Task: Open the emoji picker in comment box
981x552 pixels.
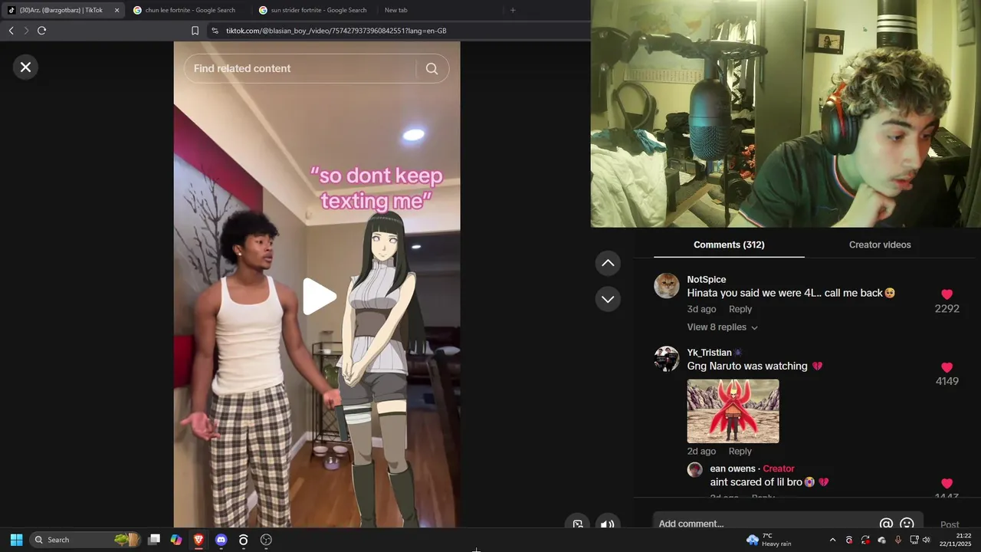Action: click(x=907, y=524)
